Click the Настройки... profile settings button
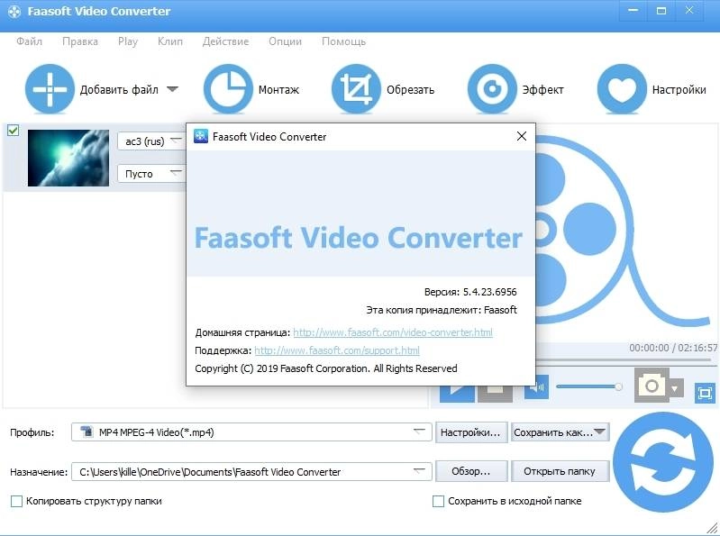This screenshot has width=720, height=536. 471,432
